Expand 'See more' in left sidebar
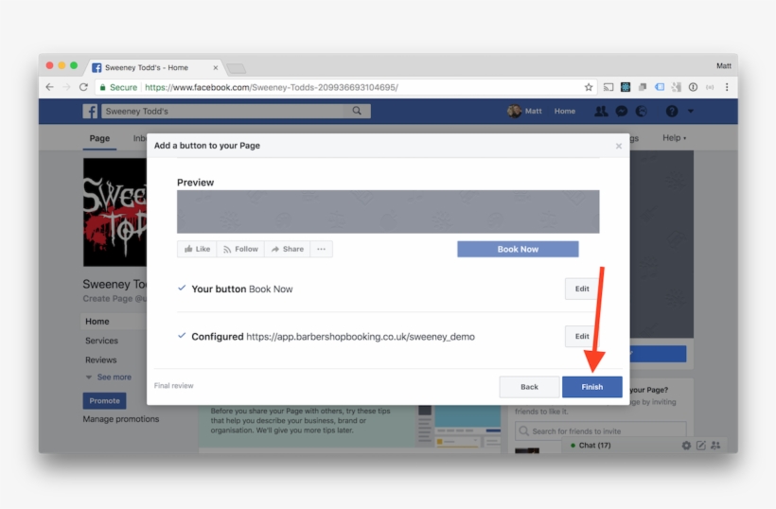The height and width of the screenshot is (509, 776). (109, 377)
